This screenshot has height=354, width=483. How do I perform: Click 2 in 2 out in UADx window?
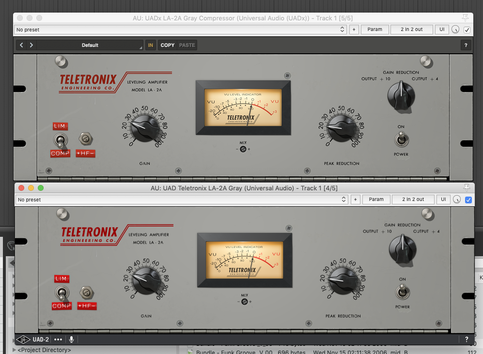[411, 30]
